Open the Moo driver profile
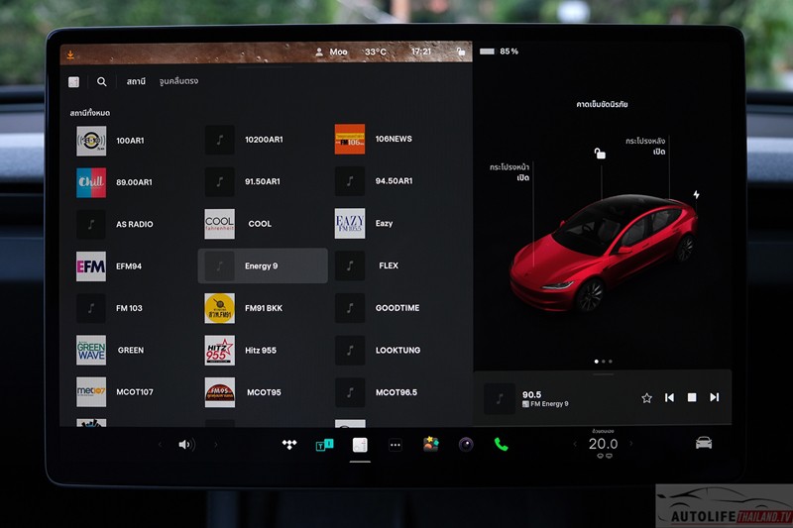793x528 pixels. [x=332, y=53]
